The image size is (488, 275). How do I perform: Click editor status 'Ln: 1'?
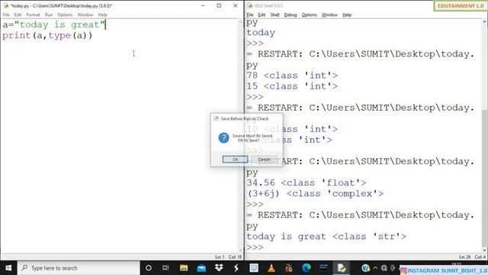tap(220, 257)
